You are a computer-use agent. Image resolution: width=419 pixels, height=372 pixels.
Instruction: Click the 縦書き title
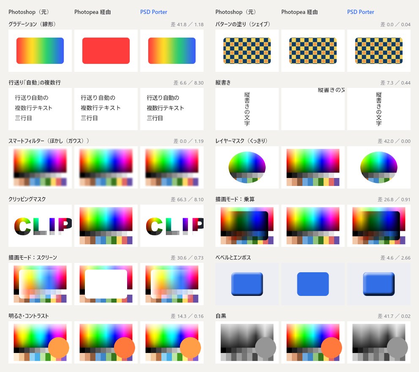(223, 82)
